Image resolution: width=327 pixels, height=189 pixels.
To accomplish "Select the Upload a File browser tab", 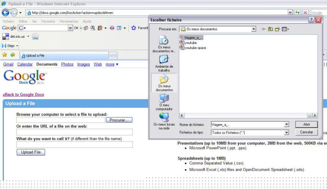I will click(x=64, y=56).
